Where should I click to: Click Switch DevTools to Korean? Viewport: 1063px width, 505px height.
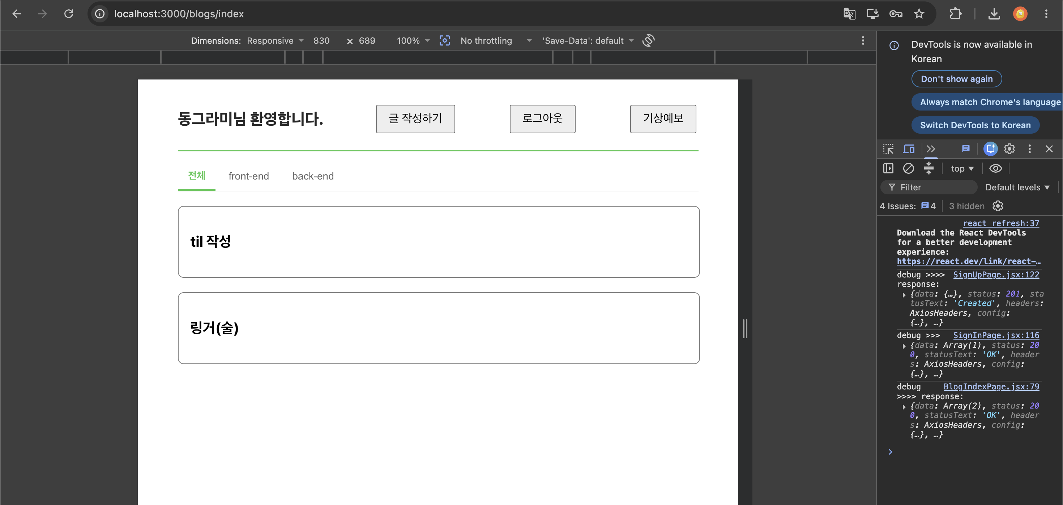[975, 125]
